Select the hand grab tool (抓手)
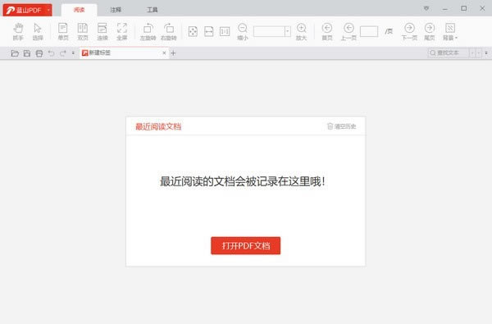492x324 pixels. click(18, 31)
